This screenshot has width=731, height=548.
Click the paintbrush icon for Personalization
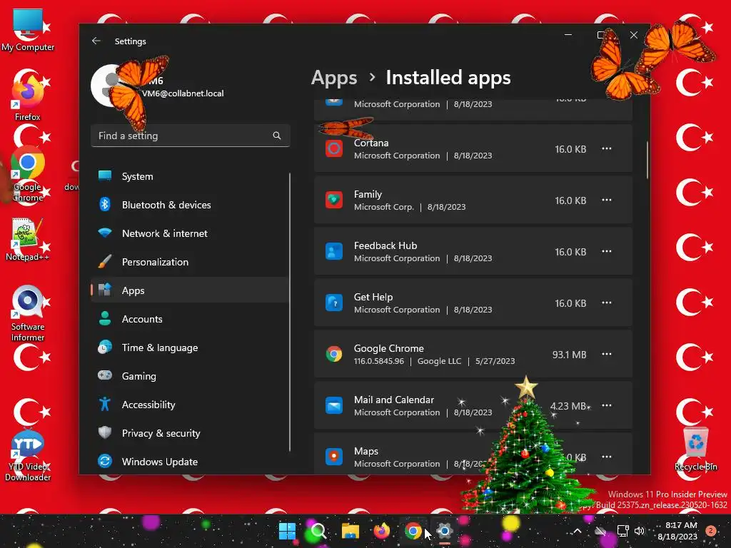[105, 261]
